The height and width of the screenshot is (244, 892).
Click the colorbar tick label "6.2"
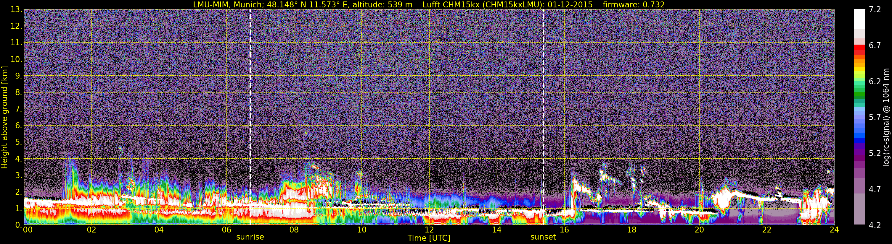pos(875,82)
